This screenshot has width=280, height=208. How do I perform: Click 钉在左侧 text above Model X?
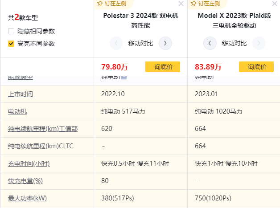point(209,4)
